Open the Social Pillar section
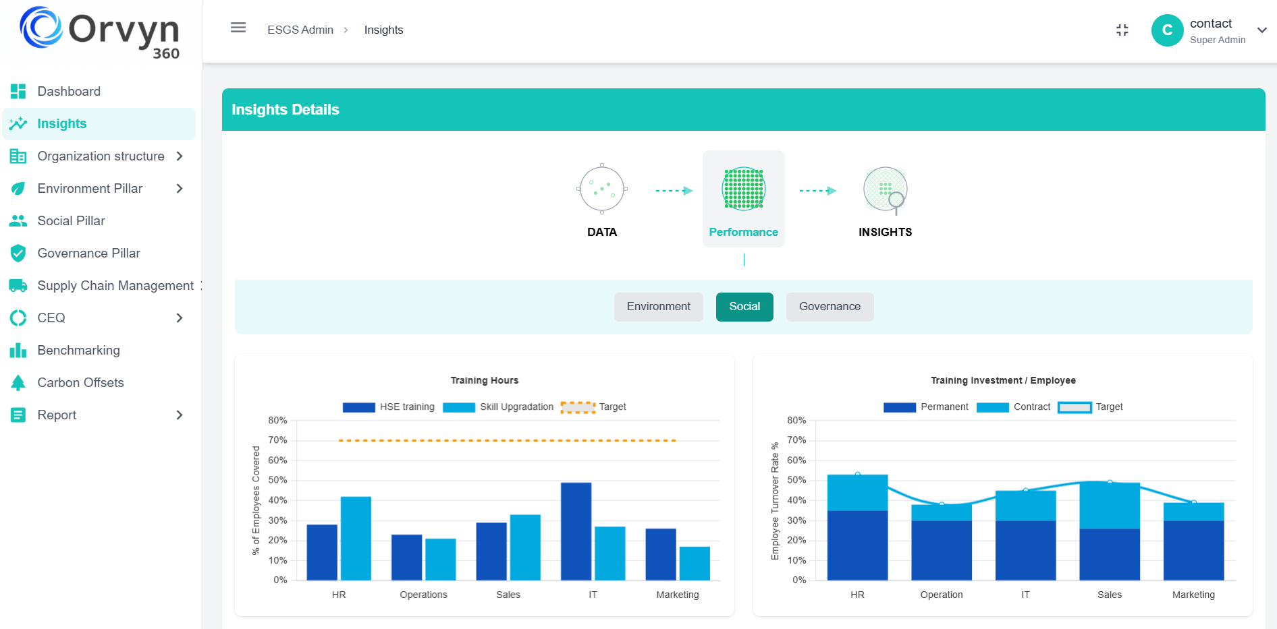Screen dimensions: 1277x629 [x=71, y=220]
